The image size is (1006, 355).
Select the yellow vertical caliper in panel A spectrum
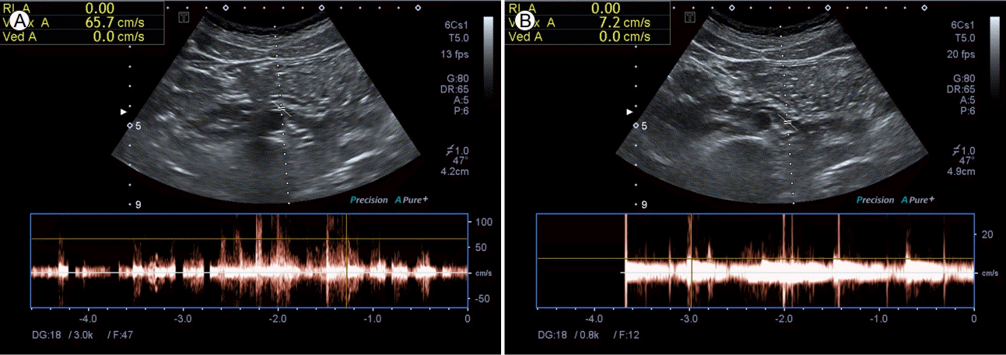345,260
